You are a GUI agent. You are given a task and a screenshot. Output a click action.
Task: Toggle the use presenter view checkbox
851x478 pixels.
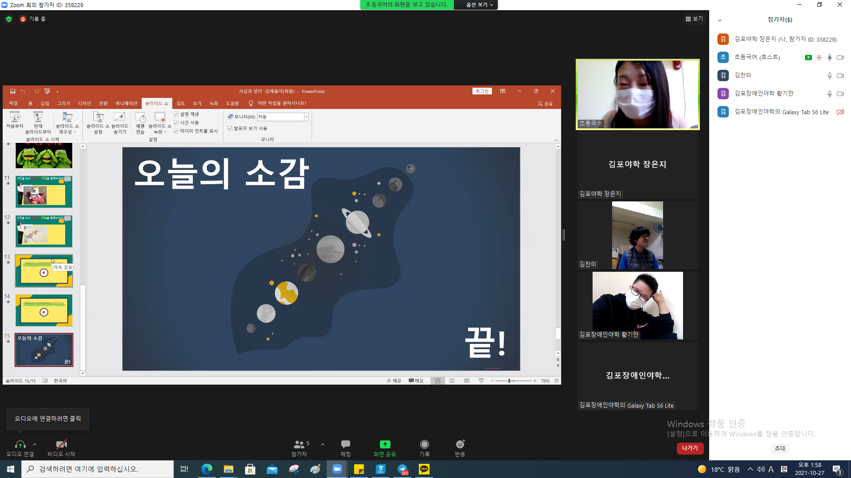point(230,128)
